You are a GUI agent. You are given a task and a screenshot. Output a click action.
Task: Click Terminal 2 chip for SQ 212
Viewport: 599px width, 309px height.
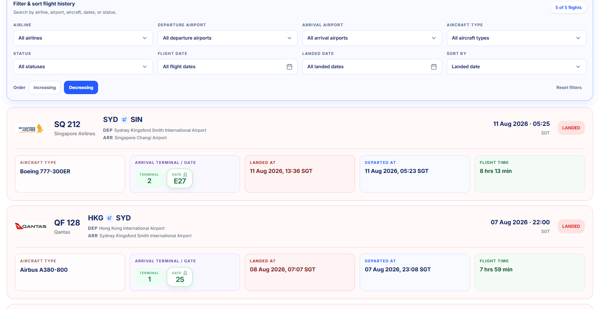click(x=149, y=178)
